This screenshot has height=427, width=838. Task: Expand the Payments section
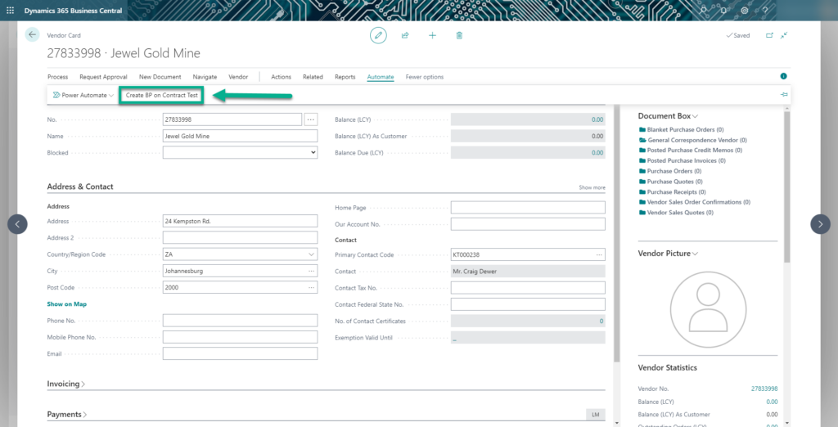click(67, 414)
